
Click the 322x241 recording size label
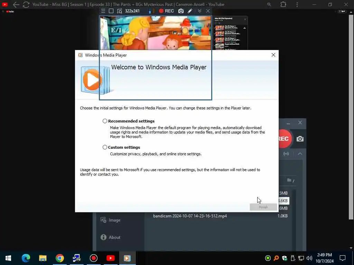[x=132, y=11]
